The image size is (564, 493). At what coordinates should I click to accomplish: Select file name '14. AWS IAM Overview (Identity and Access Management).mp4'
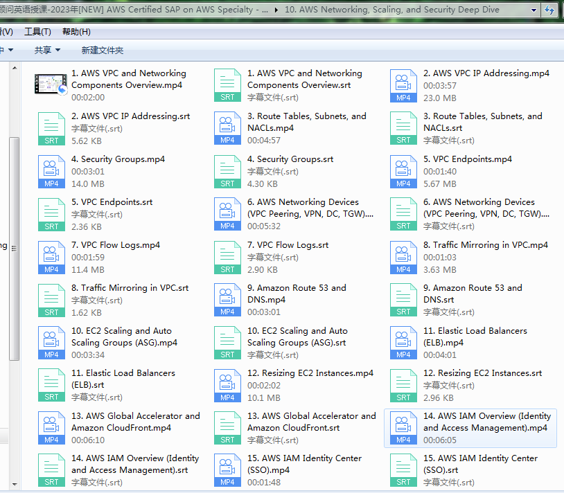(486, 422)
